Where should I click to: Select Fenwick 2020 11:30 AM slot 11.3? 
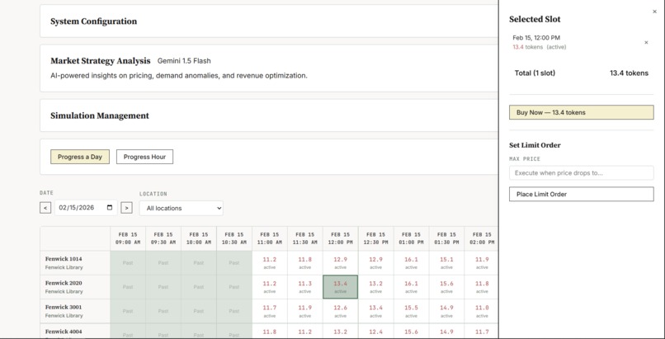click(x=305, y=287)
